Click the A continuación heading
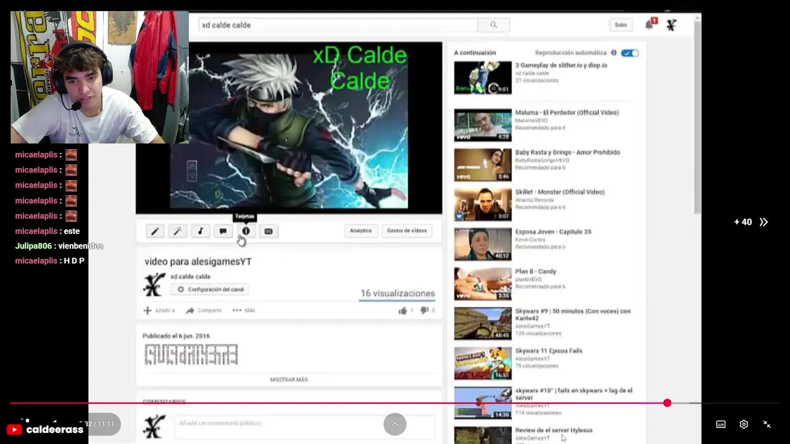This screenshot has height=444, width=790. pos(475,53)
